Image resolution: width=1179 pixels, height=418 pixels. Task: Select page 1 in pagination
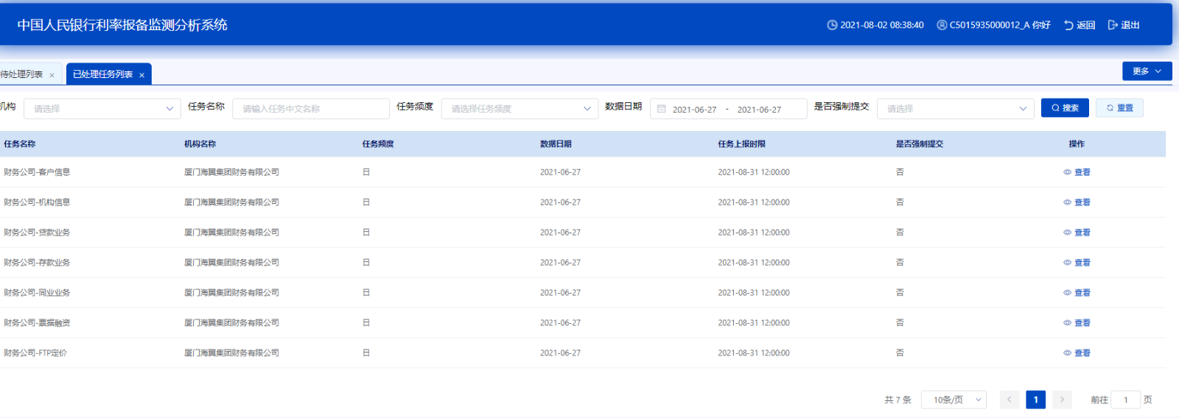tap(1035, 400)
